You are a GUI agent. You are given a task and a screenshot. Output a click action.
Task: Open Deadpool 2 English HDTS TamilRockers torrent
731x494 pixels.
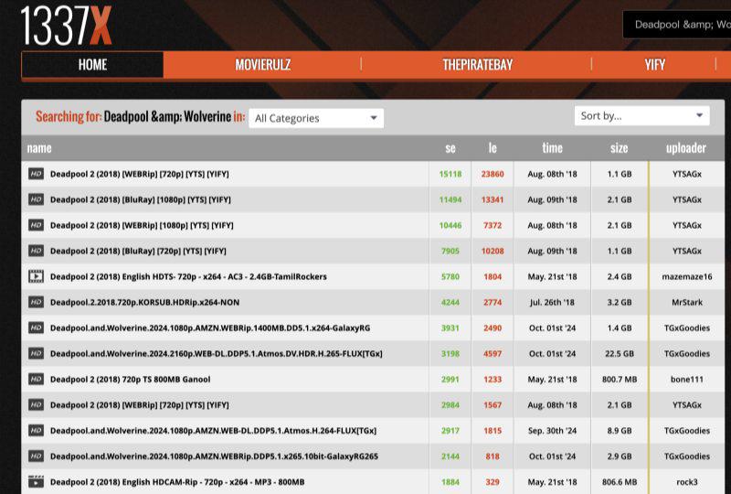coord(188,276)
